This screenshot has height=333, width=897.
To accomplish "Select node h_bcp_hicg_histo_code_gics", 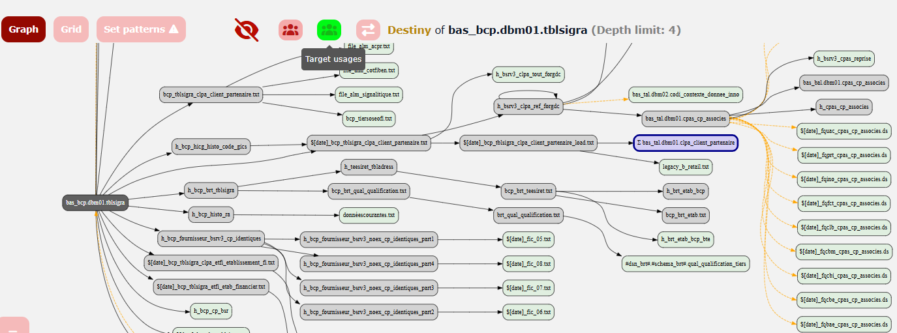I will point(211,147).
